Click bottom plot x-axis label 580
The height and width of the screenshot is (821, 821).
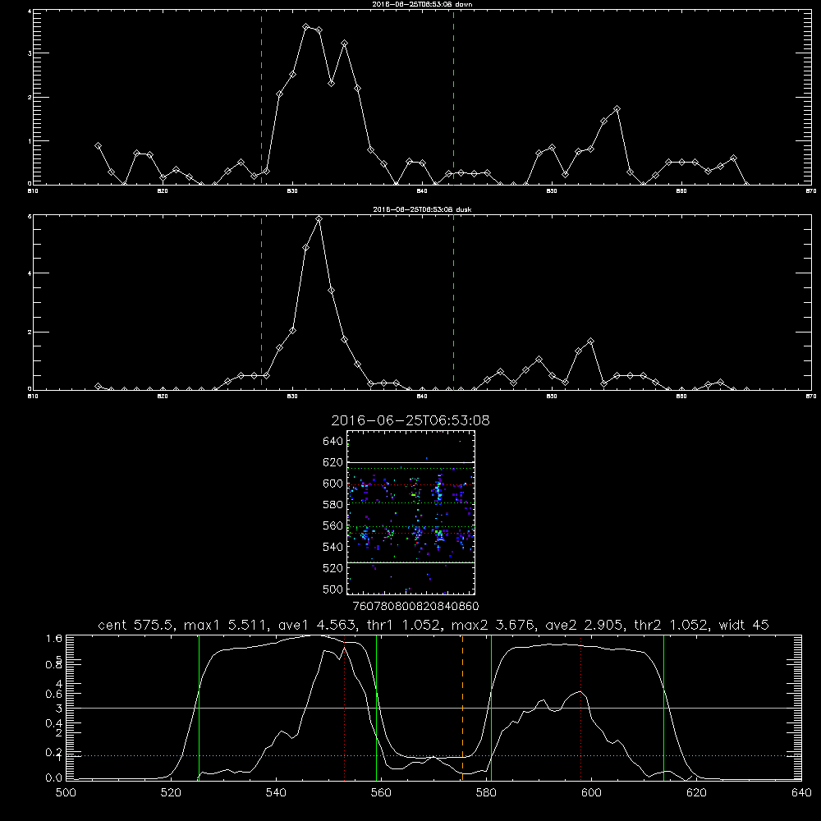click(x=486, y=792)
